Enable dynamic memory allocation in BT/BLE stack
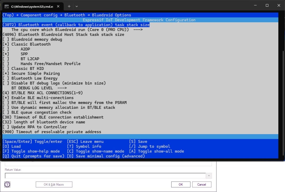The height and width of the screenshot is (192, 285). pyautogui.click(x=59, y=107)
